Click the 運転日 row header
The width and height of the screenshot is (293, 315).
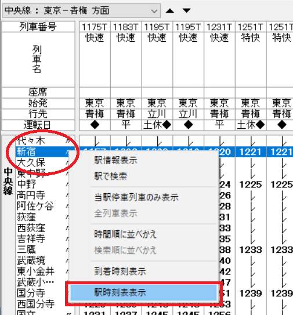(x=38, y=125)
